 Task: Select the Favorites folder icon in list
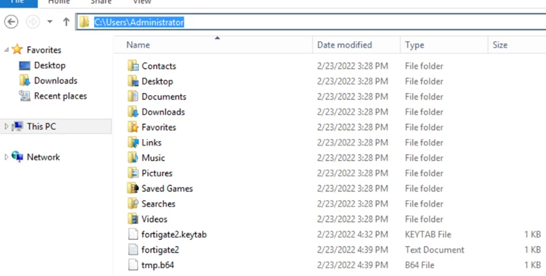point(133,127)
